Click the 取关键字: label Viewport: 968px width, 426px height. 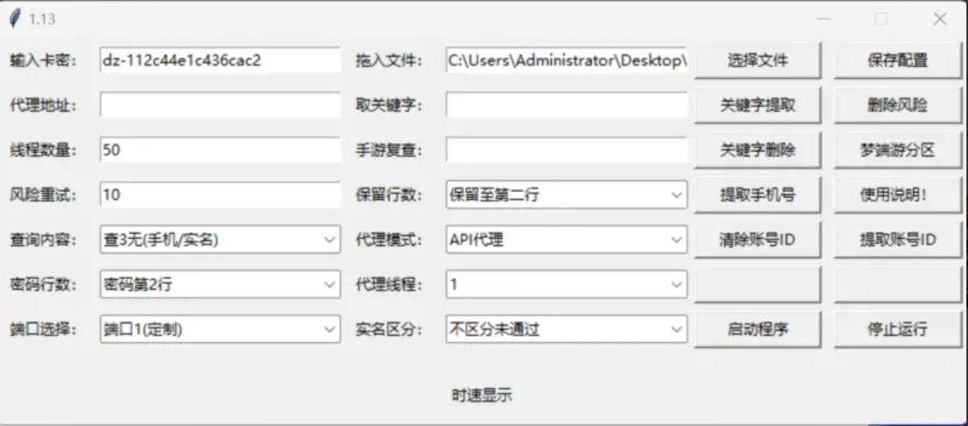tap(389, 106)
